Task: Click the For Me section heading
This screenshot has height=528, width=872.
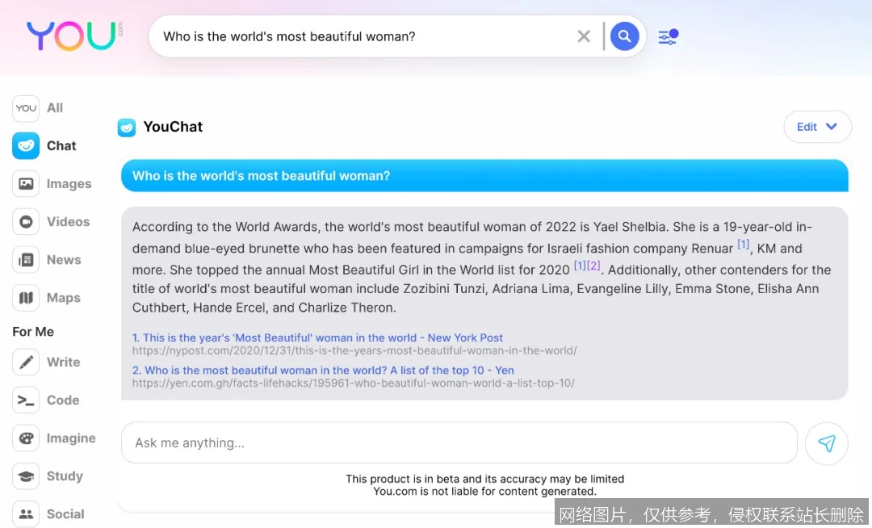Action: (x=33, y=332)
